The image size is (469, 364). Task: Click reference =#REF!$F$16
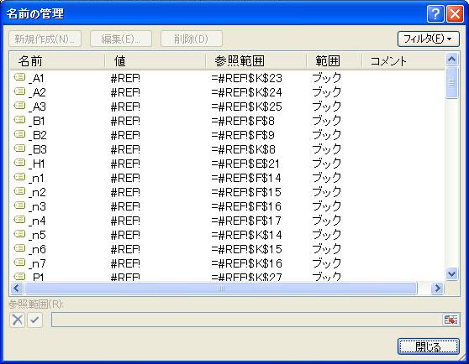[246, 207]
